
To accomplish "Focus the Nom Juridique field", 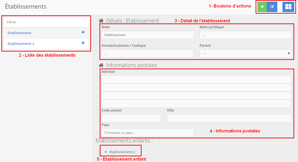I will (x=245, y=35).
